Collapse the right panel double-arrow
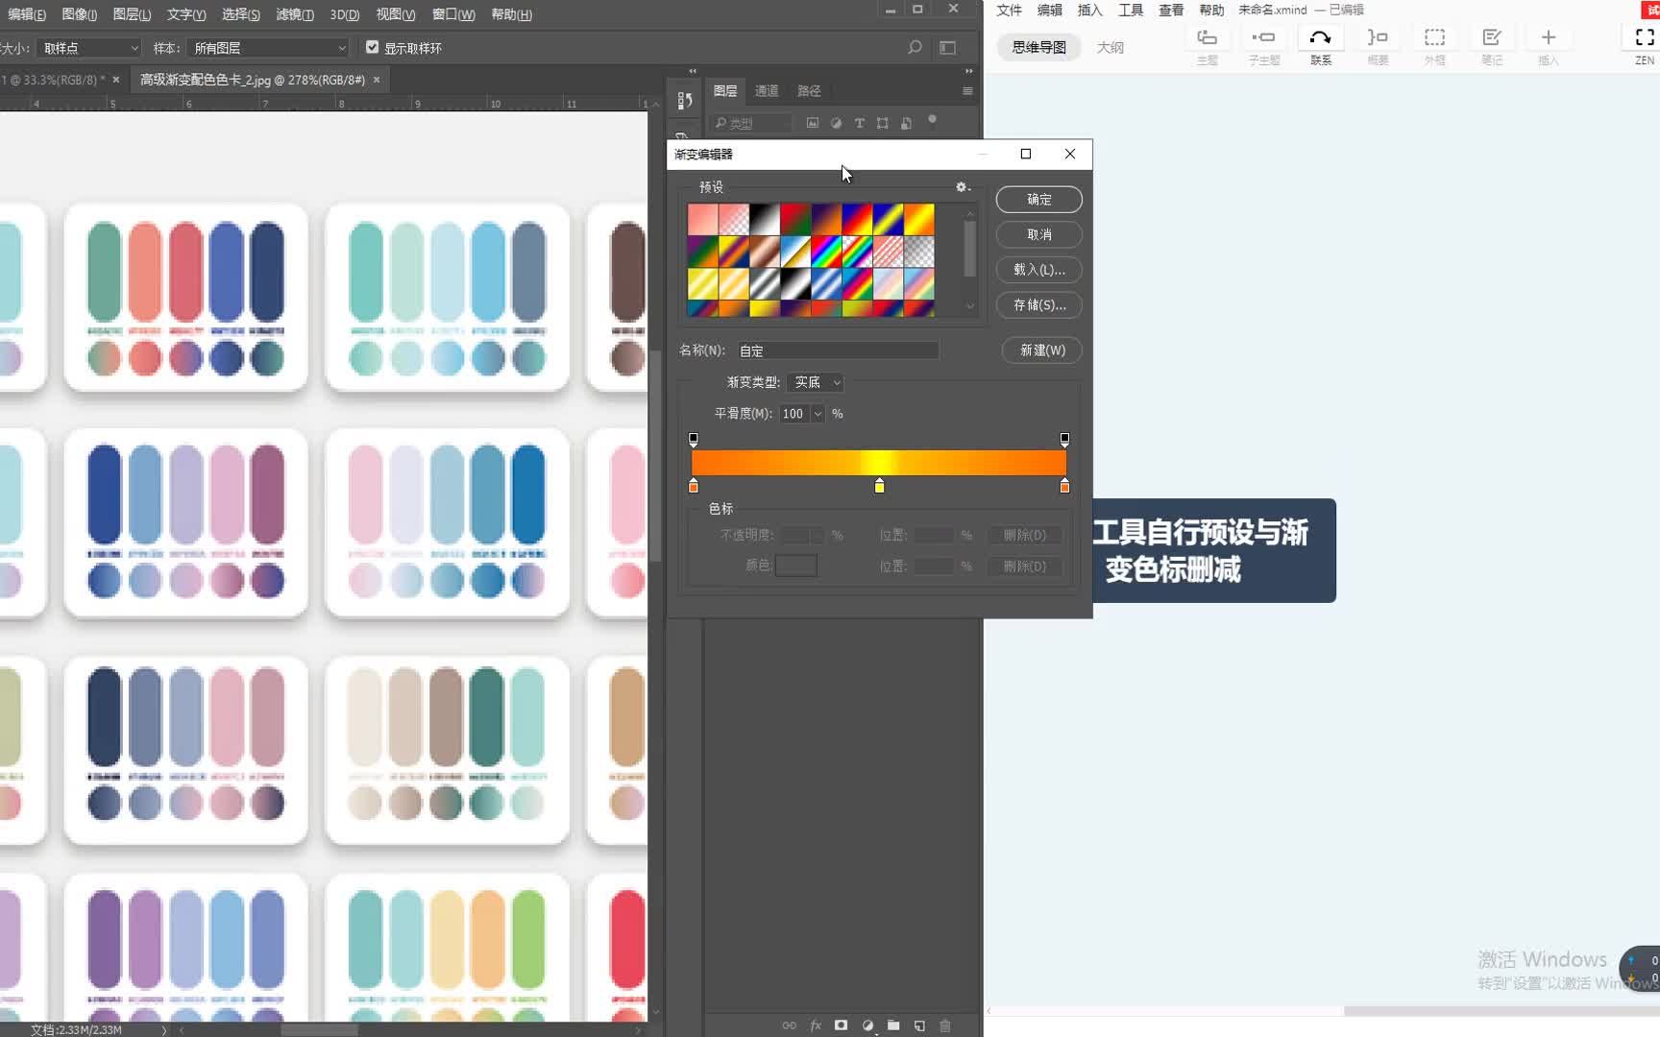The height and width of the screenshot is (1037, 1660). tap(968, 71)
